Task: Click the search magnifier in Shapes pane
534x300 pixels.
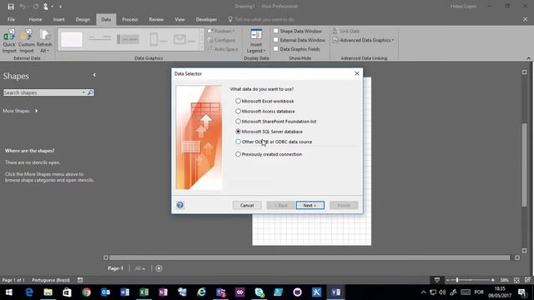Action: (90, 92)
